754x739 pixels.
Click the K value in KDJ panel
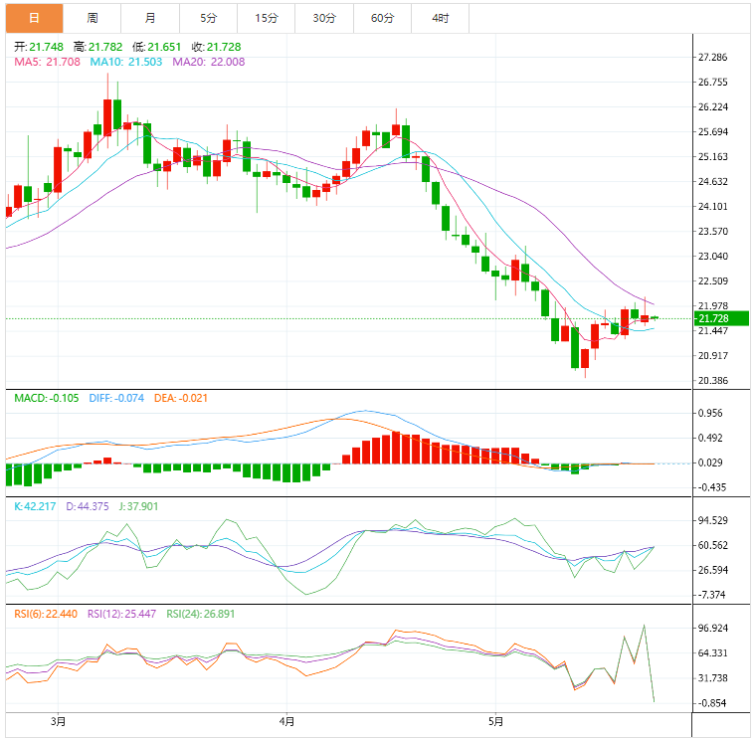(x=36, y=506)
